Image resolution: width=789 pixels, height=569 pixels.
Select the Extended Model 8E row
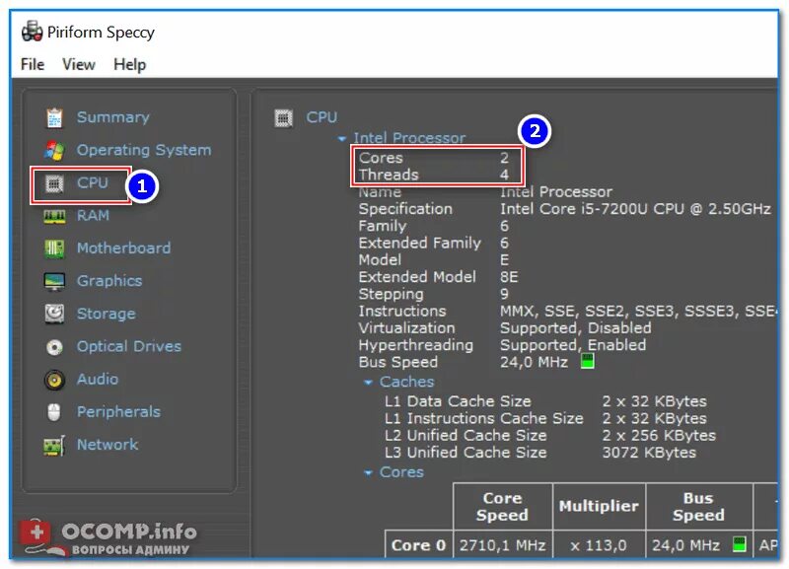coord(438,277)
